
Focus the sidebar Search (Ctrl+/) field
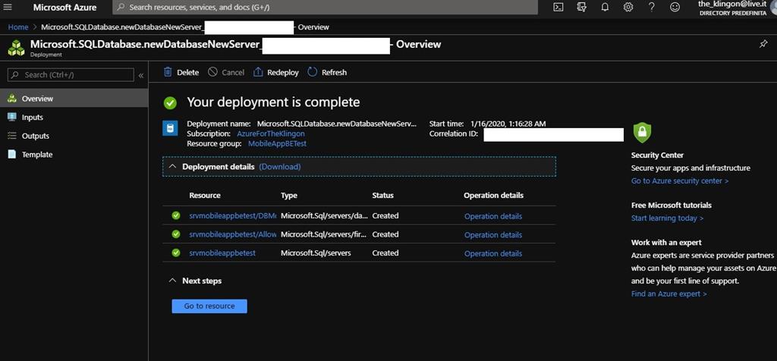[71, 75]
